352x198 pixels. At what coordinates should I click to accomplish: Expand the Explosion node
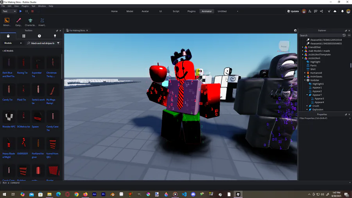pyautogui.click(x=307, y=110)
